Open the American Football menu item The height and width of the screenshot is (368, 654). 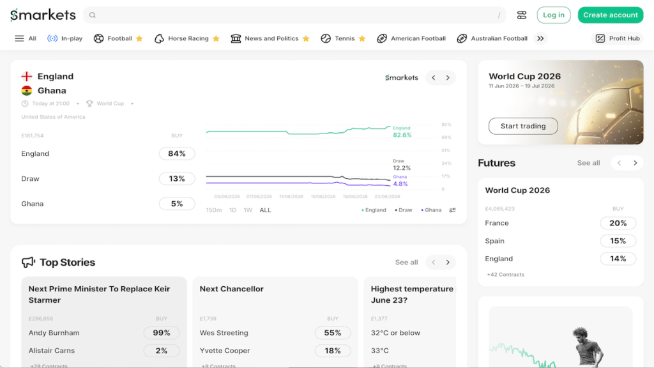coord(411,38)
